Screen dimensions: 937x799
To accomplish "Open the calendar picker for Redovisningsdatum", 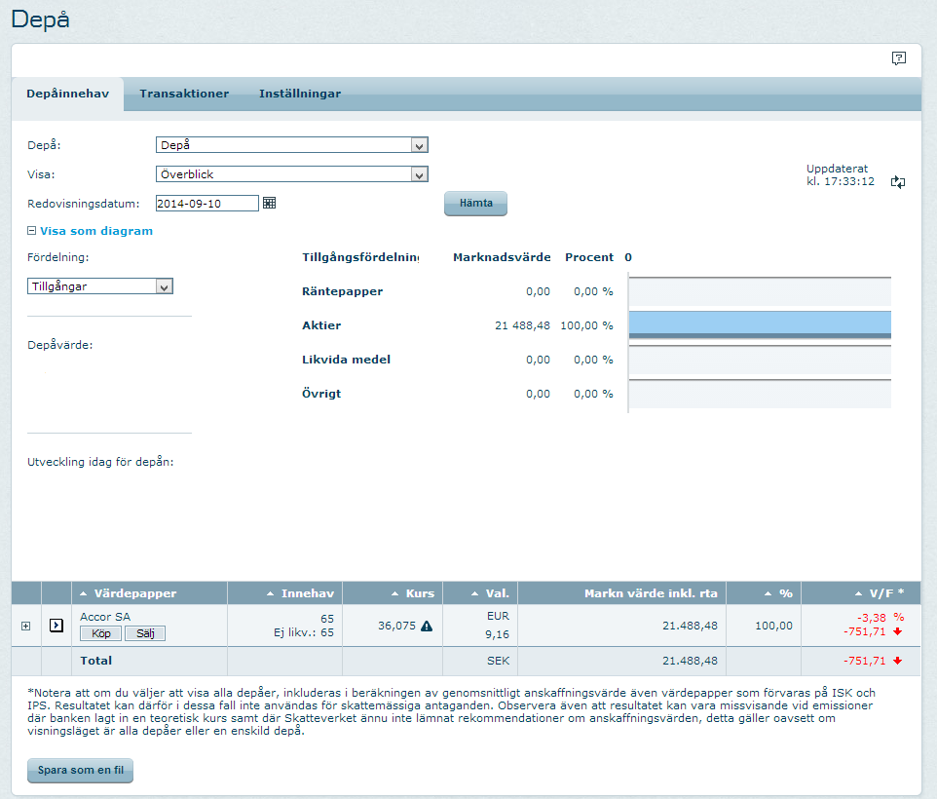I will pyautogui.click(x=270, y=203).
